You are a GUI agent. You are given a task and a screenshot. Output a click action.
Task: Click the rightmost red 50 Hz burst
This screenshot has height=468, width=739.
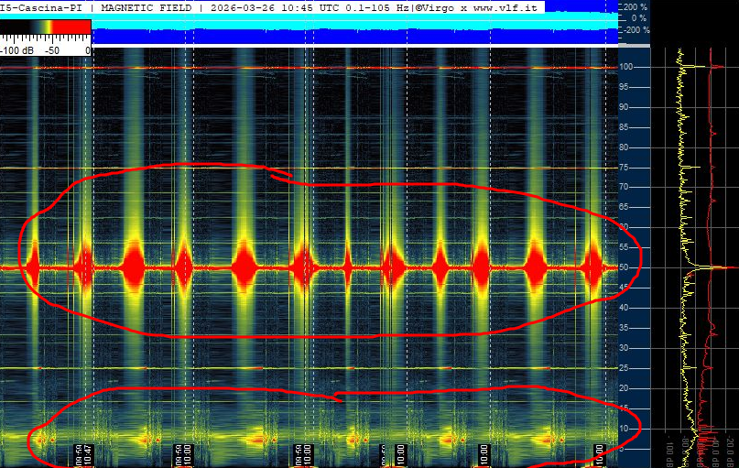(594, 268)
